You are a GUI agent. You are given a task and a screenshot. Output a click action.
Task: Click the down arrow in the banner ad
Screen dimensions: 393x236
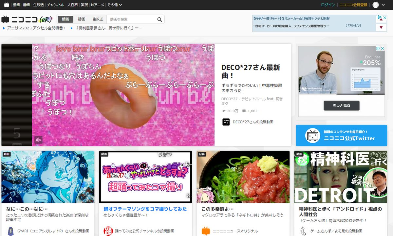click(x=381, y=28)
